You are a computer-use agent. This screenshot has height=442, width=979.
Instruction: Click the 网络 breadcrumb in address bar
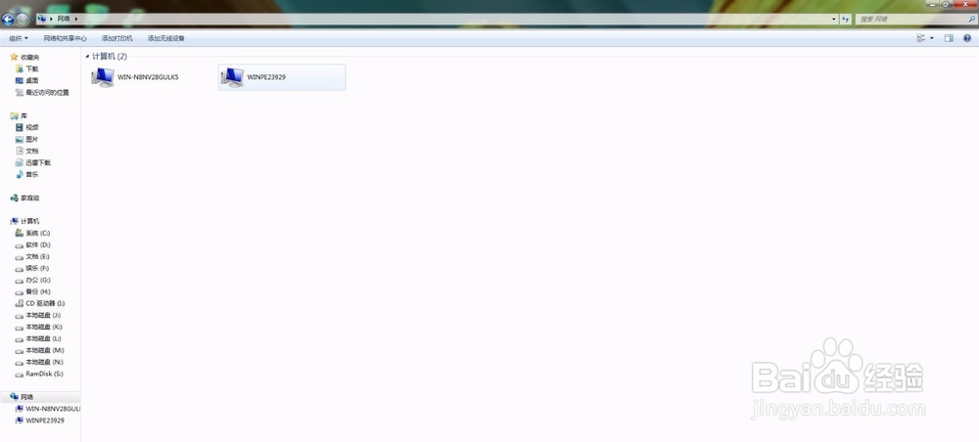[x=64, y=20]
